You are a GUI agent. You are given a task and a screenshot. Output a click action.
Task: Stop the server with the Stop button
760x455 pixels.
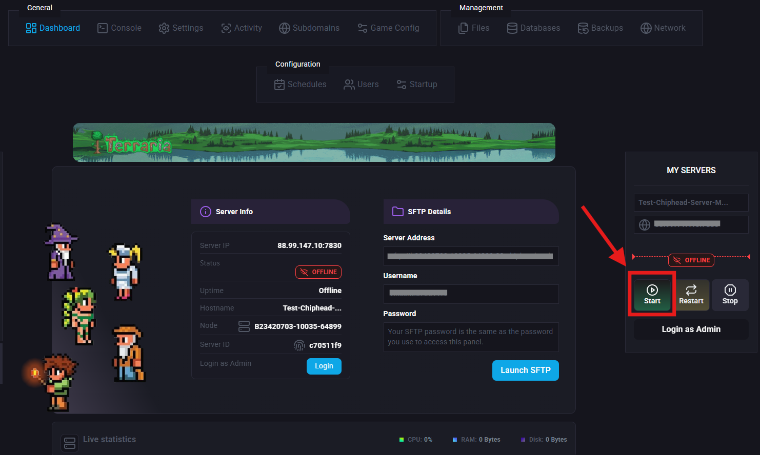(730, 295)
